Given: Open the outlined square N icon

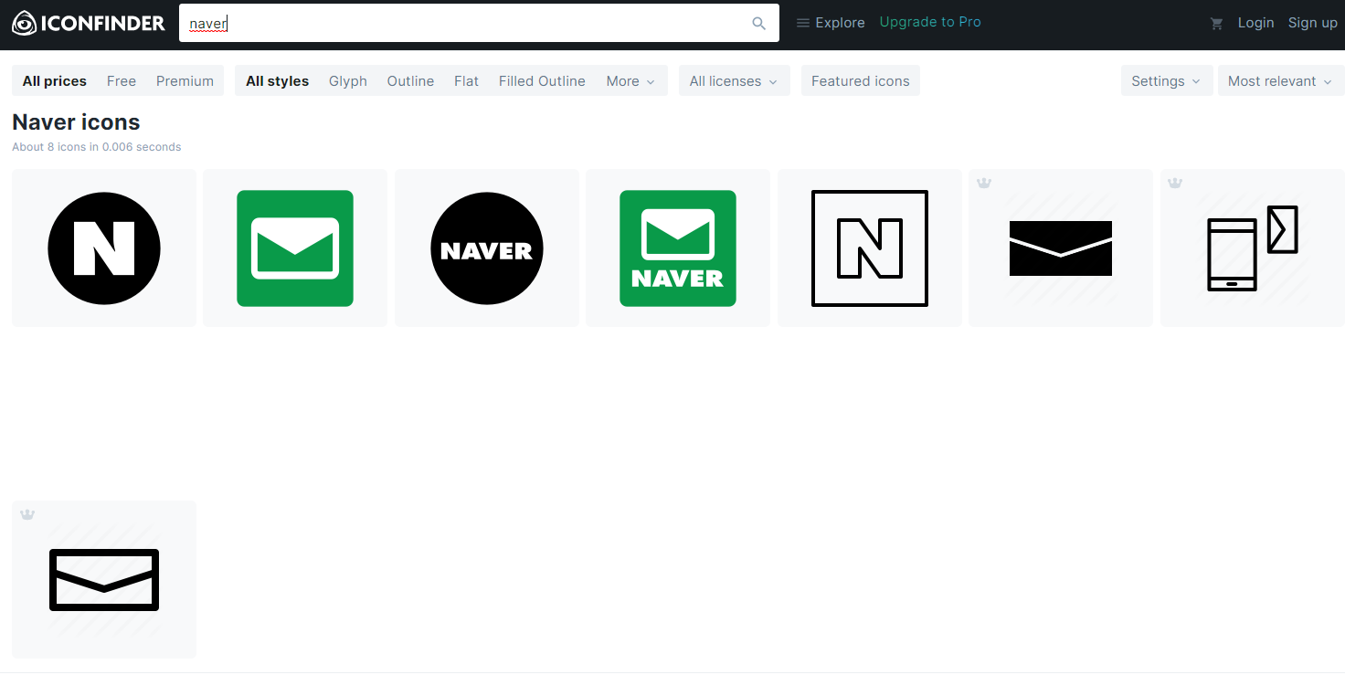Looking at the screenshot, I should [870, 248].
